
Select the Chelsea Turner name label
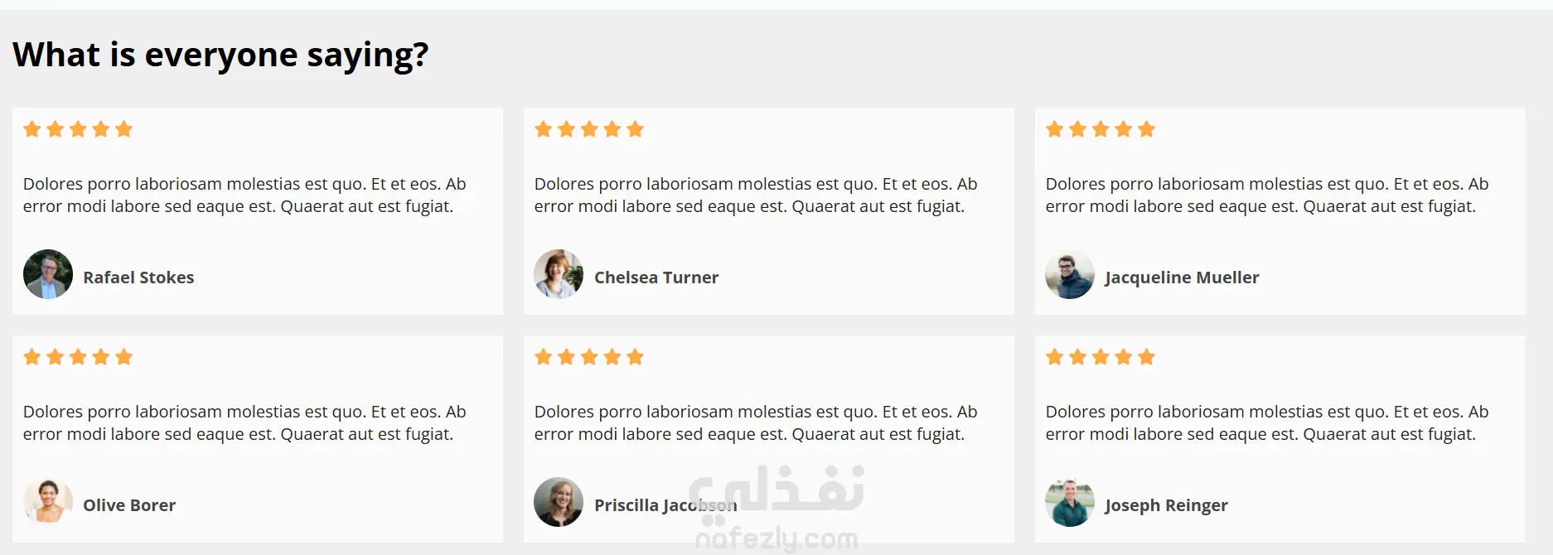656,277
